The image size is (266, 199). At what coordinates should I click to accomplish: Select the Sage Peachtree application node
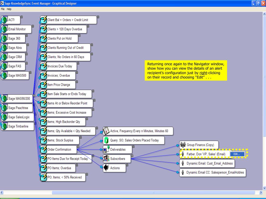[x=17, y=108]
